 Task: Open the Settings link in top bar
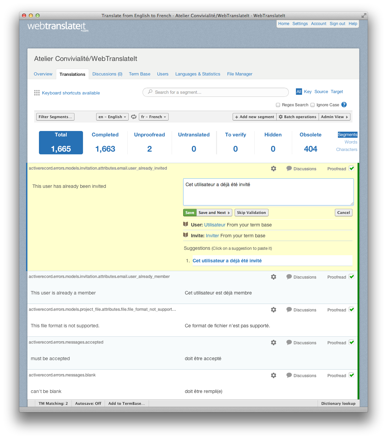300,24
